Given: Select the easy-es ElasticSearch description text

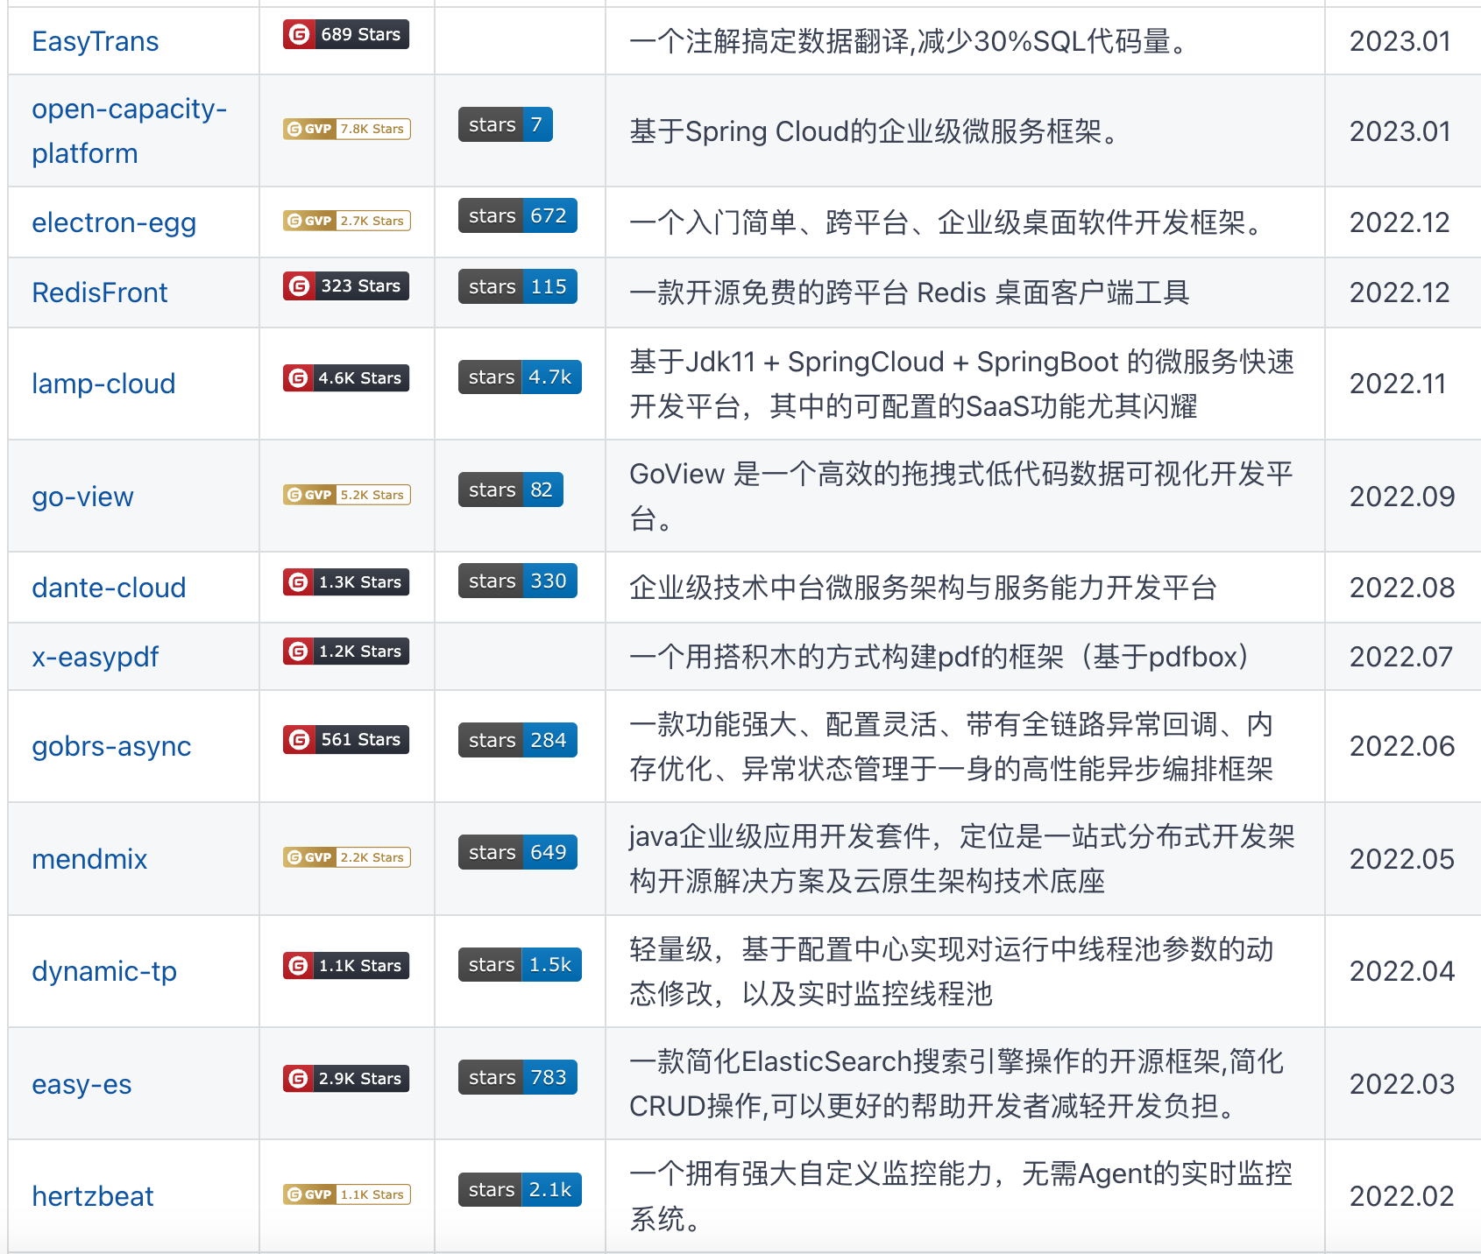Looking at the screenshot, I should click(957, 1084).
